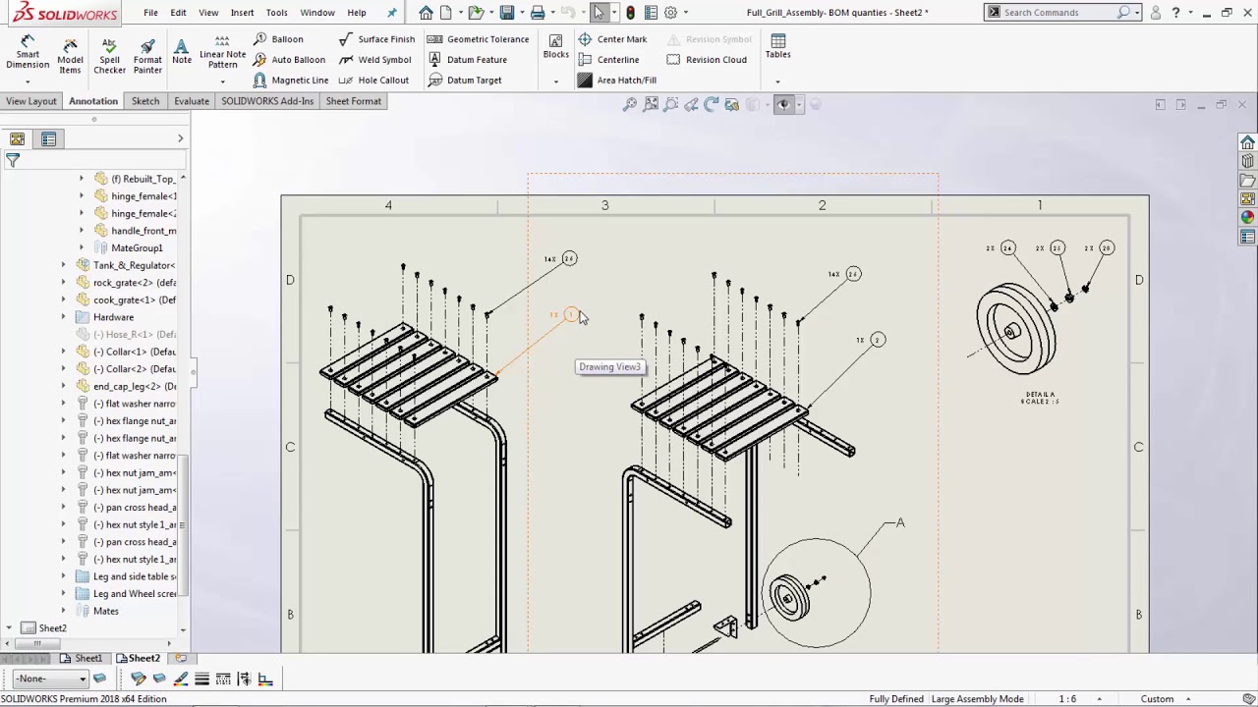Insert a Weld Symbol
The width and height of the screenshot is (1258, 707).
coord(374,60)
